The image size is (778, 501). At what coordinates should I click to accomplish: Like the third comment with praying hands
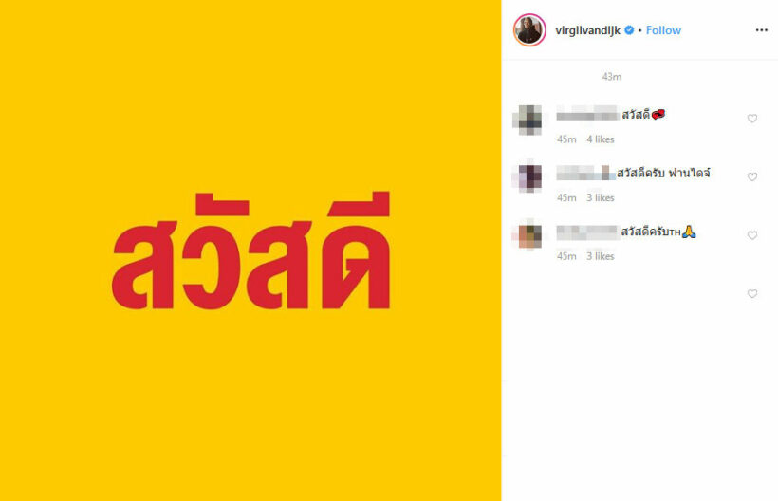click(752, 235)
